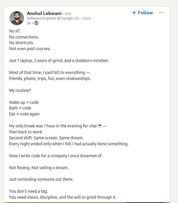The width and height of the screenshot is (178, 203).
Task: Click the globe public-visibility icon
Action: [x=36, y=23]
